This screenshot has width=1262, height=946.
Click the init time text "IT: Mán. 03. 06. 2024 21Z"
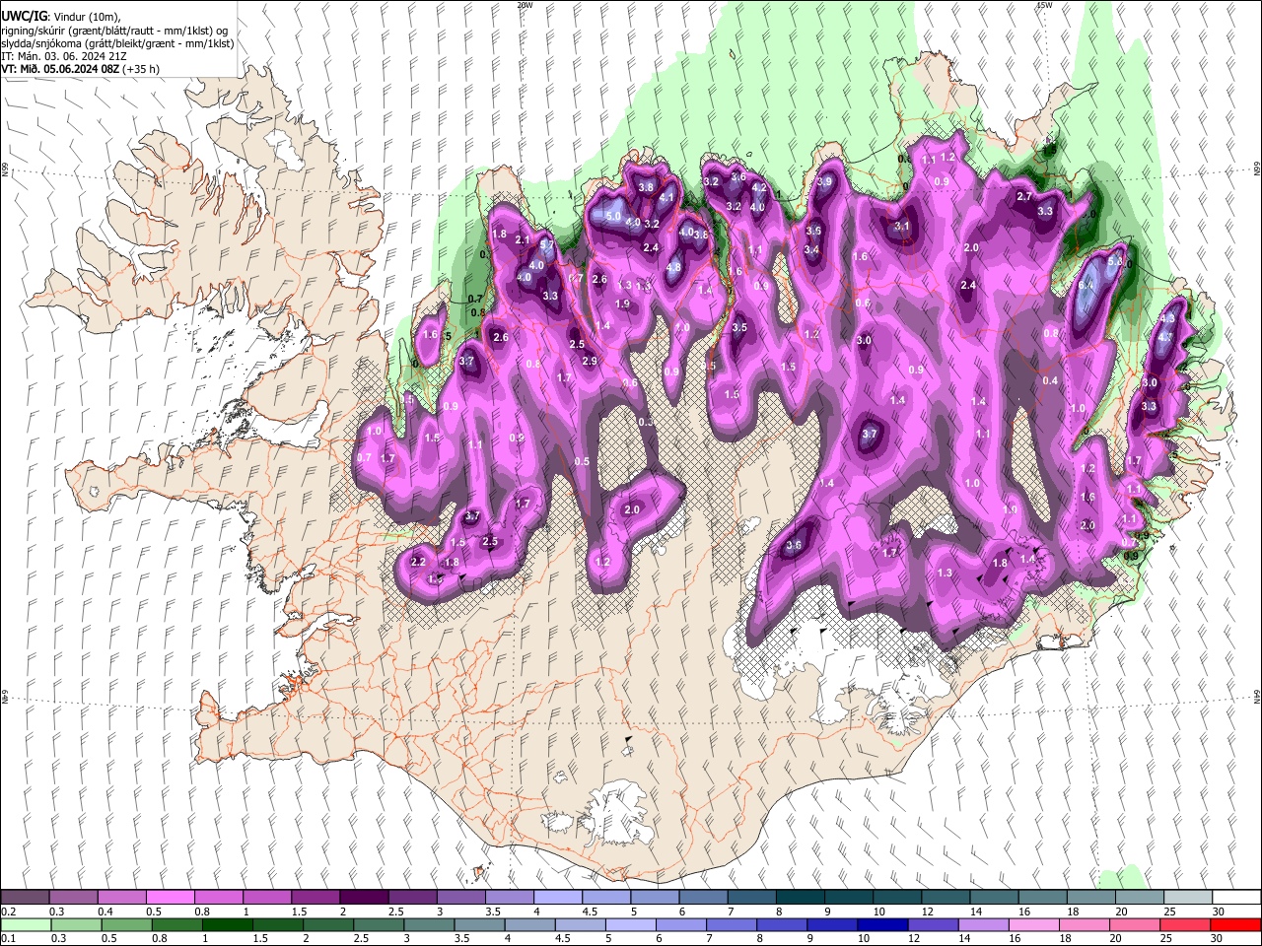click(x=64, y=56)
